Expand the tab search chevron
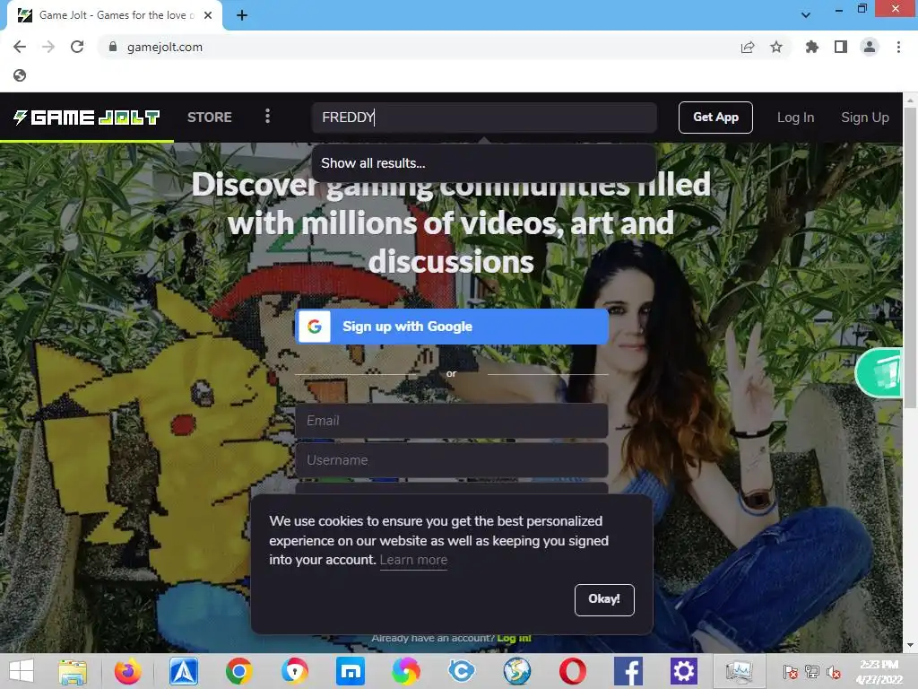 click(806, 15)
